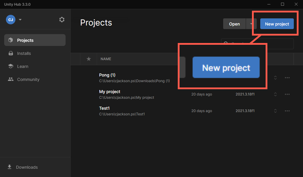Open the Test1 project
303x177 pixels.
[x=104, y=108]
